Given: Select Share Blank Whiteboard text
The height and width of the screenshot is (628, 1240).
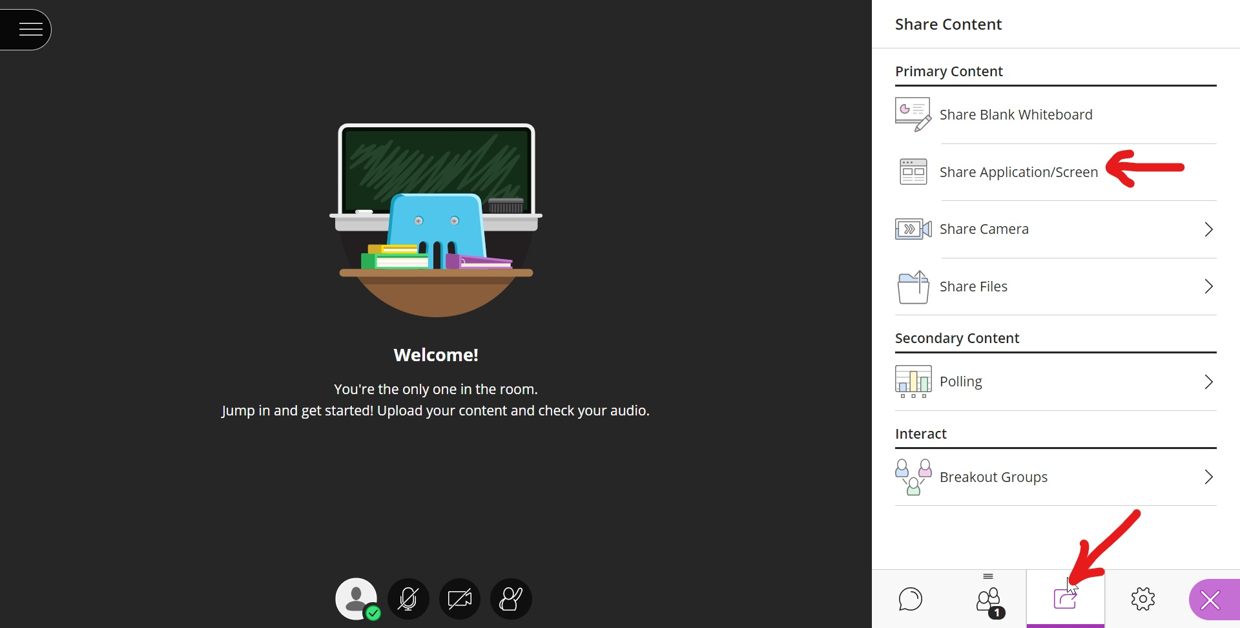Looking at the screenshot, I should (1015, 115).
